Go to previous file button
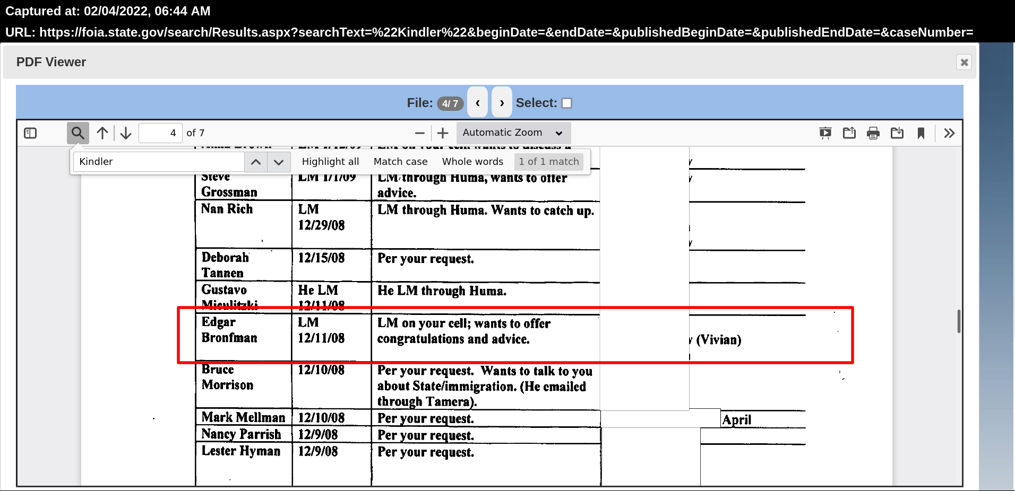Viewport: 1015px width, 491px height. 478,102
